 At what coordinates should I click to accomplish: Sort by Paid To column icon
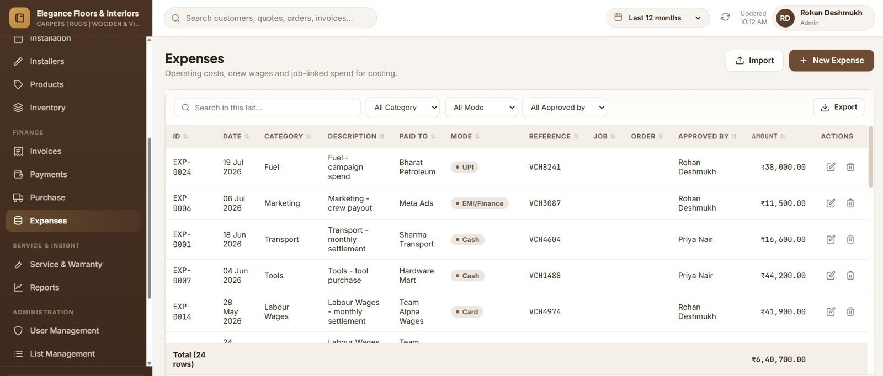tap(433, 136)
